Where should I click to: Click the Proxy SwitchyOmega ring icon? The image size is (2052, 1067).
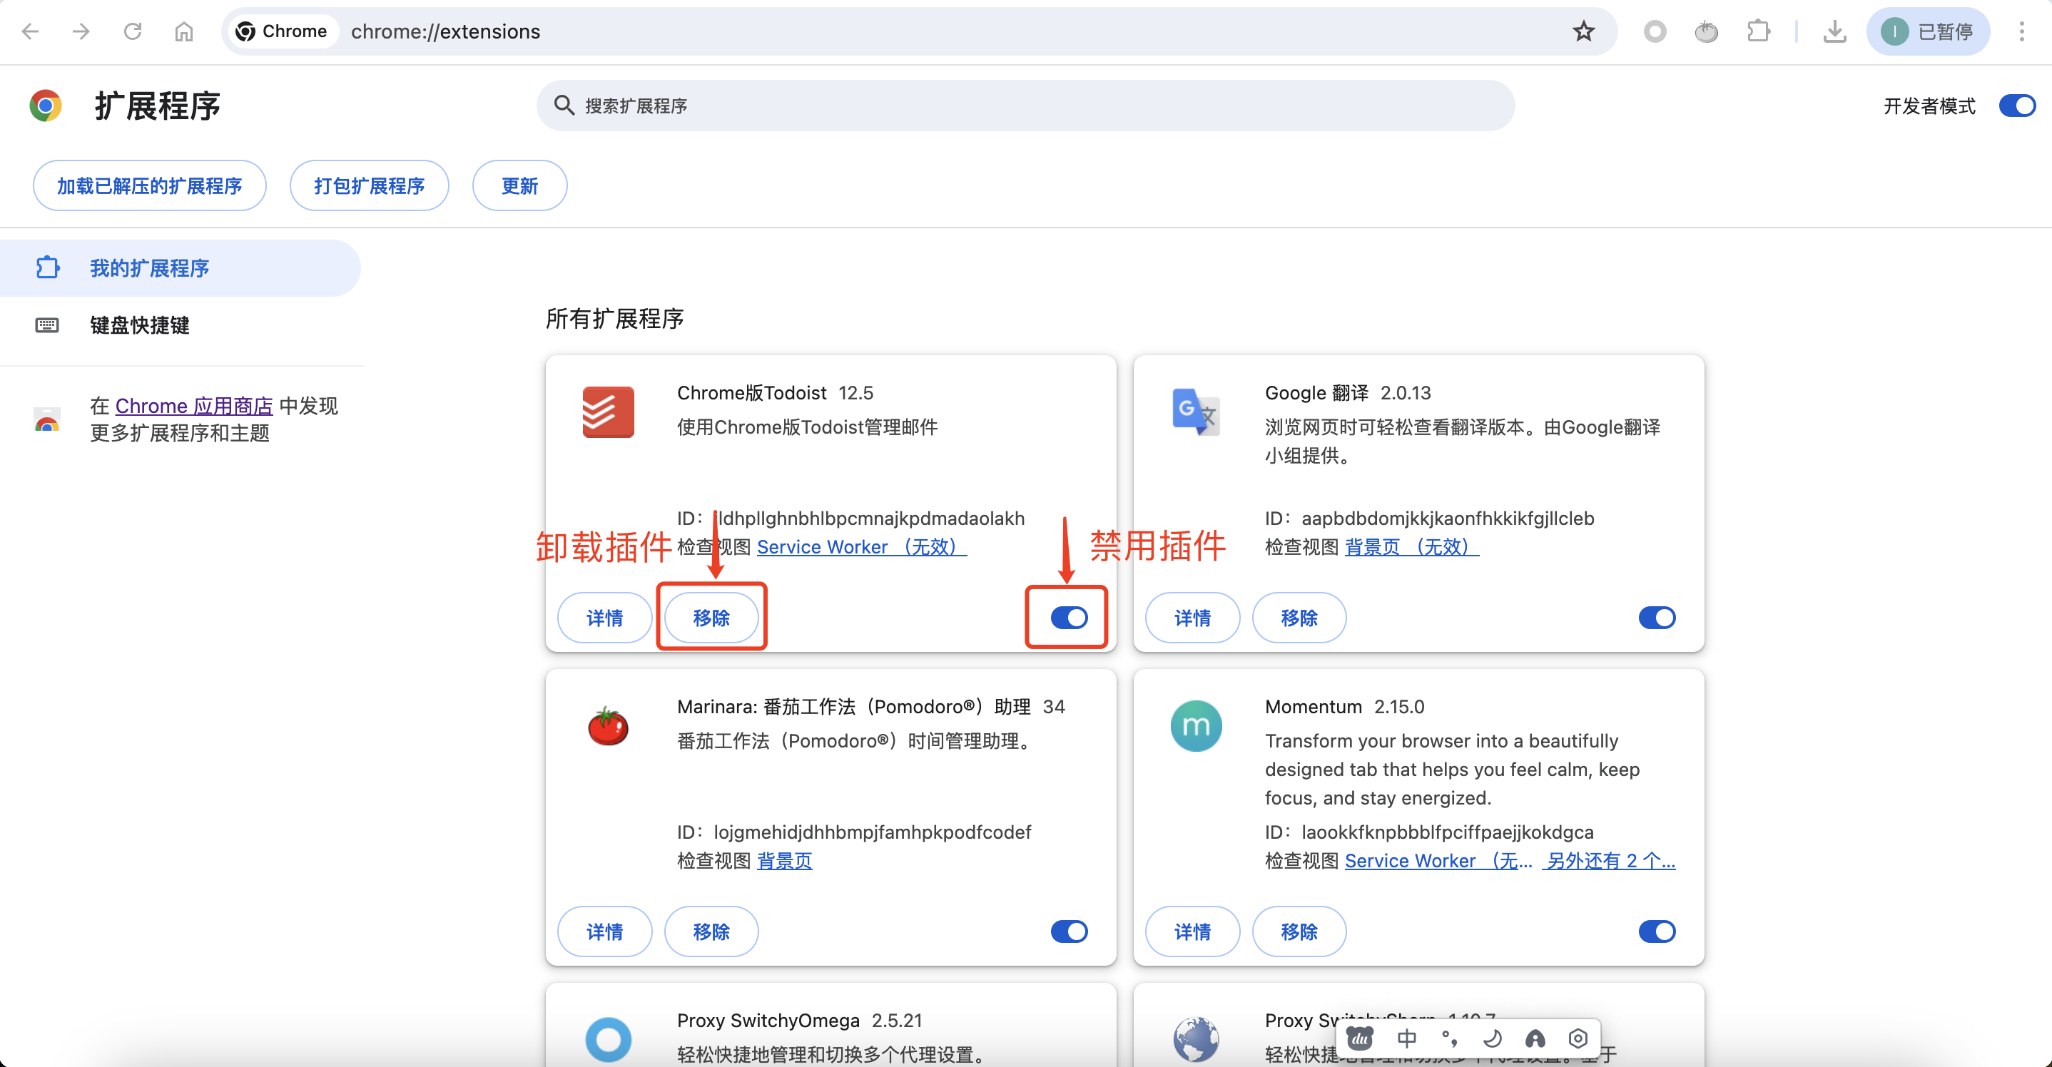click(x=608, y=1039)
